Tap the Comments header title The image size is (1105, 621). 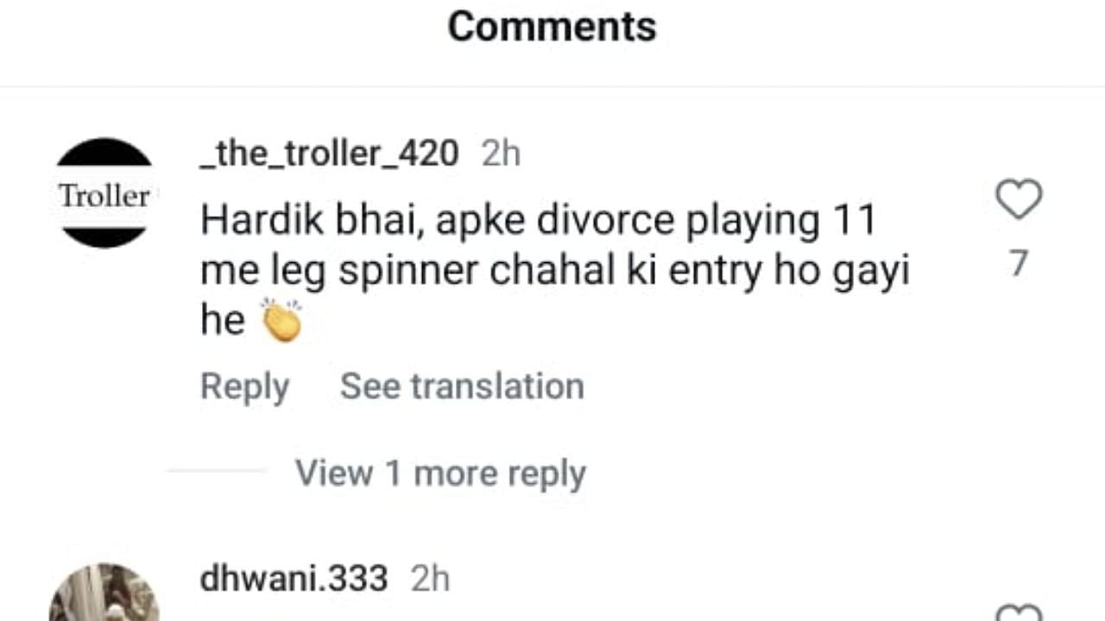coord(552,27)
